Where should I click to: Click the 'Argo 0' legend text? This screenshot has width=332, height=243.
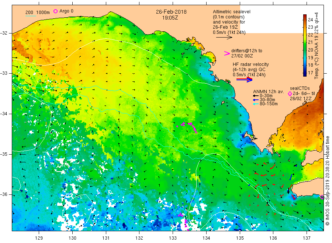(66, 11)
